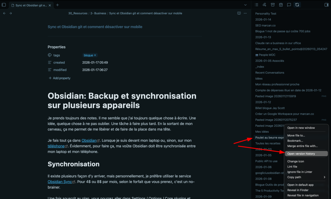Choose Change icon menu entry

pos(295,161)
